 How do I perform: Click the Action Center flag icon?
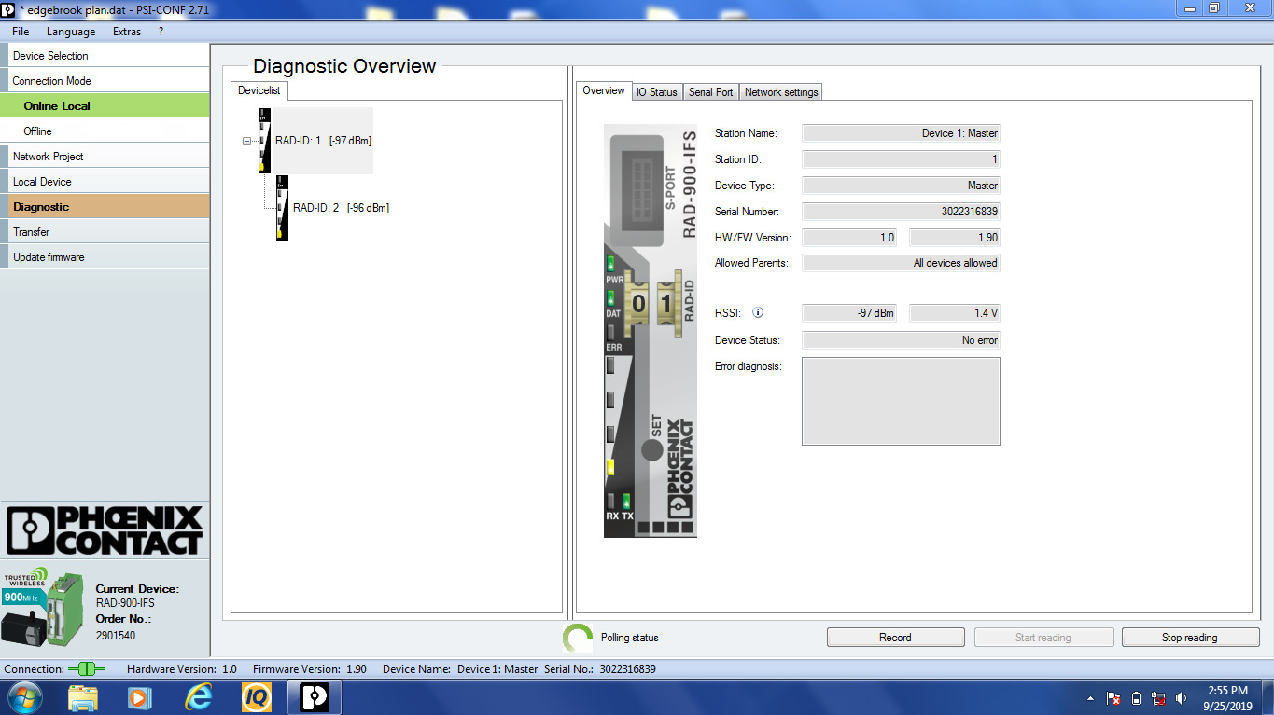click(x=1113, y=698)
